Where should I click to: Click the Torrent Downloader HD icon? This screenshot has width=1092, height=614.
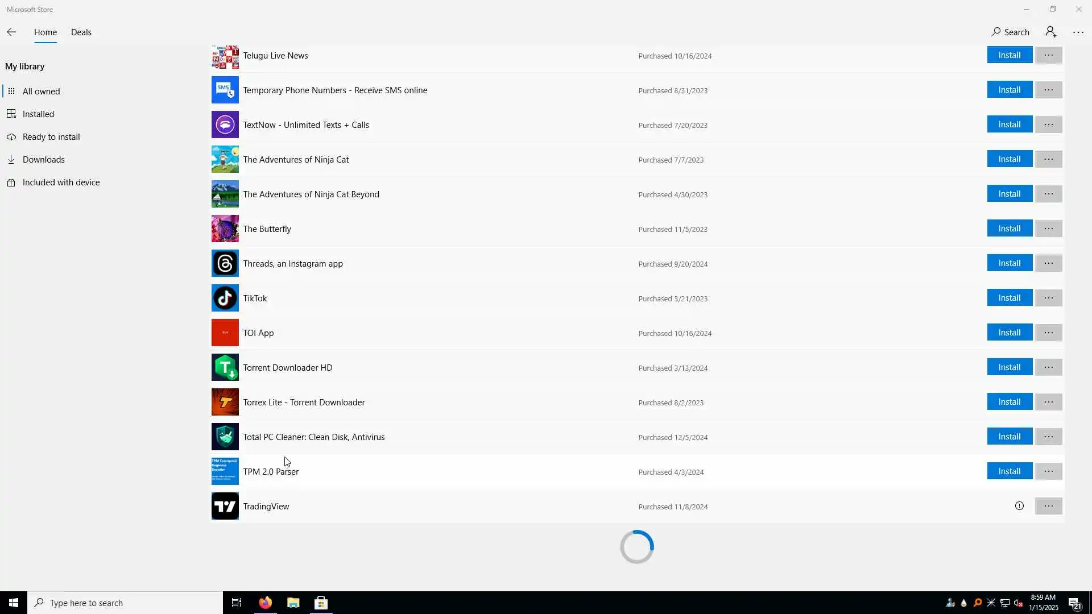[x=225, y=367]
